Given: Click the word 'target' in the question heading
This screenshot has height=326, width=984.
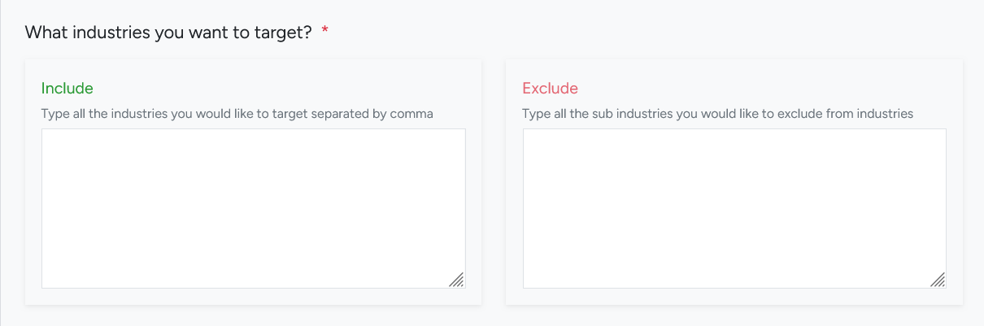Looking at the screenshot, I should (280, 33).
